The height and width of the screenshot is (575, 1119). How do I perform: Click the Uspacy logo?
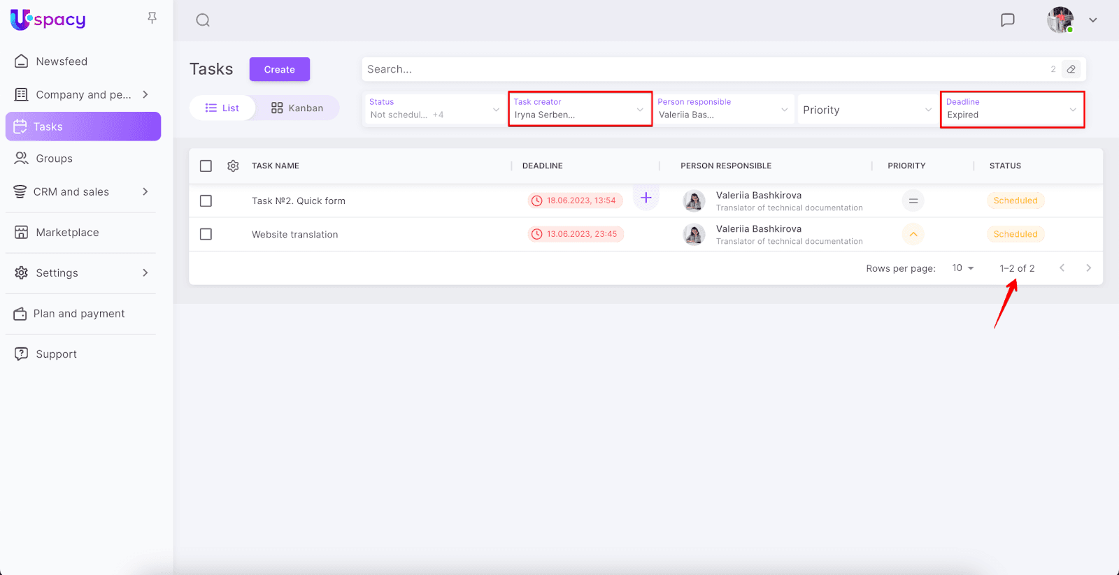(x=48, y=20)
